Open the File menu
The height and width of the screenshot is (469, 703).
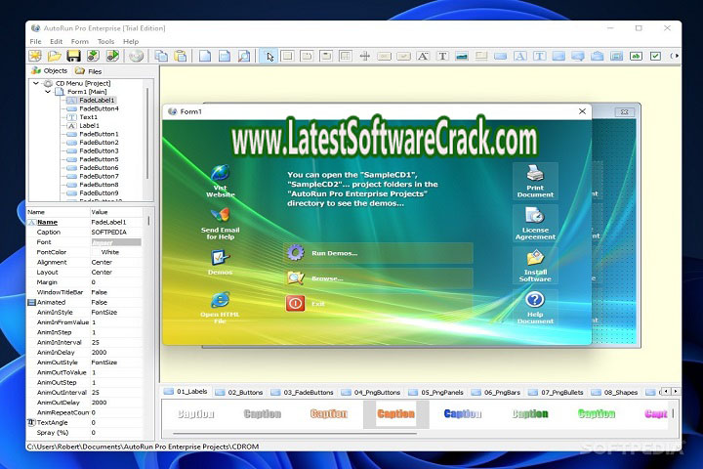pyautogui.click(x=35, y=41)
